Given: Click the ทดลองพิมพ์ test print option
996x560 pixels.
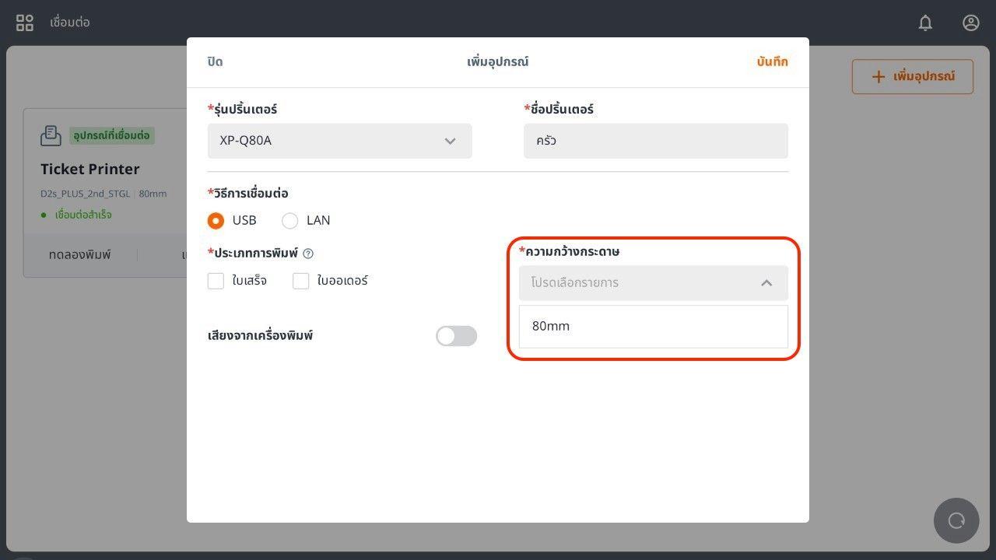Looking at the screenshot, I should pyautogui.click(x=80, y=255).
